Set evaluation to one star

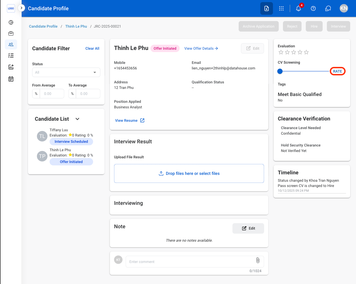point(281,52)
